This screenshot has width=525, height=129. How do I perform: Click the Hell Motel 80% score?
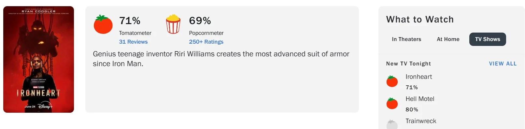(x=412, y=109)
